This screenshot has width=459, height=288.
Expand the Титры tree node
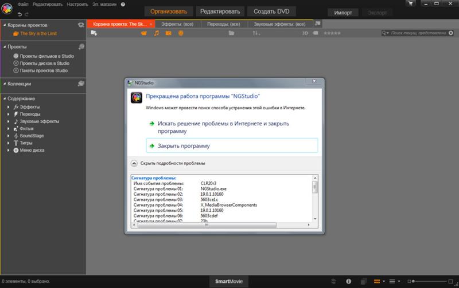pyautogui.click(x=8, y=143)
